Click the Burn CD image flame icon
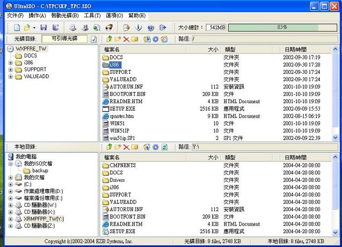The image size is (342, 247). coord(109,27)
